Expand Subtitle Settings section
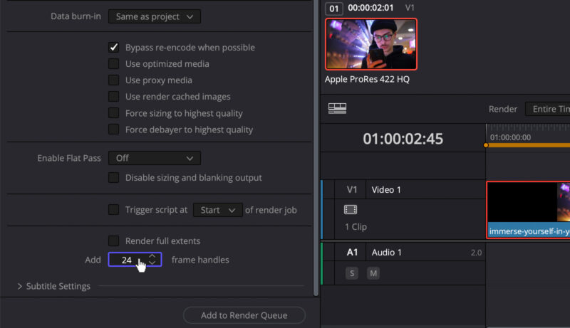 [x=20, y=286]
